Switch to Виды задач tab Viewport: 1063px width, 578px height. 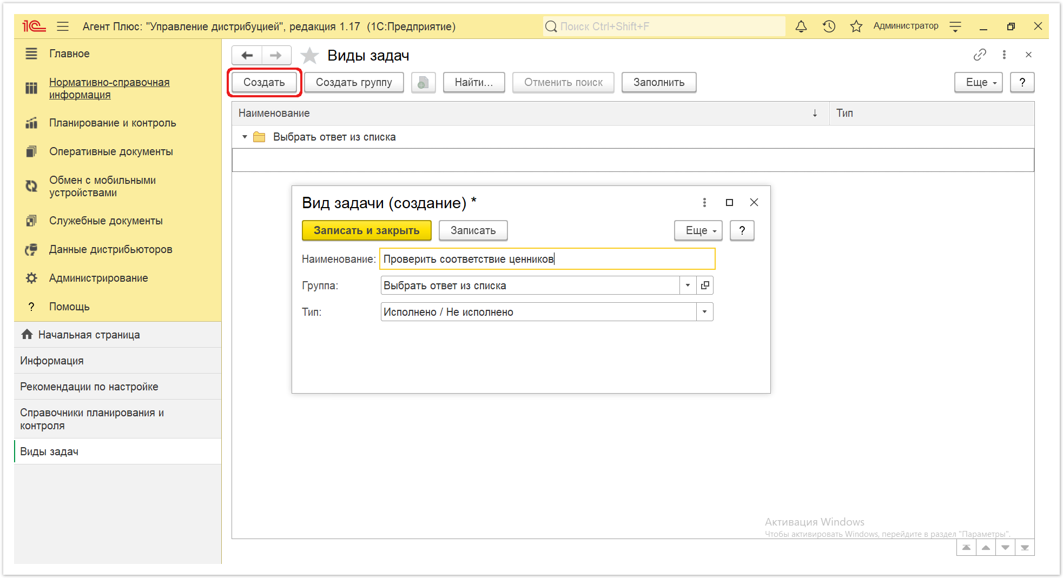117,451
